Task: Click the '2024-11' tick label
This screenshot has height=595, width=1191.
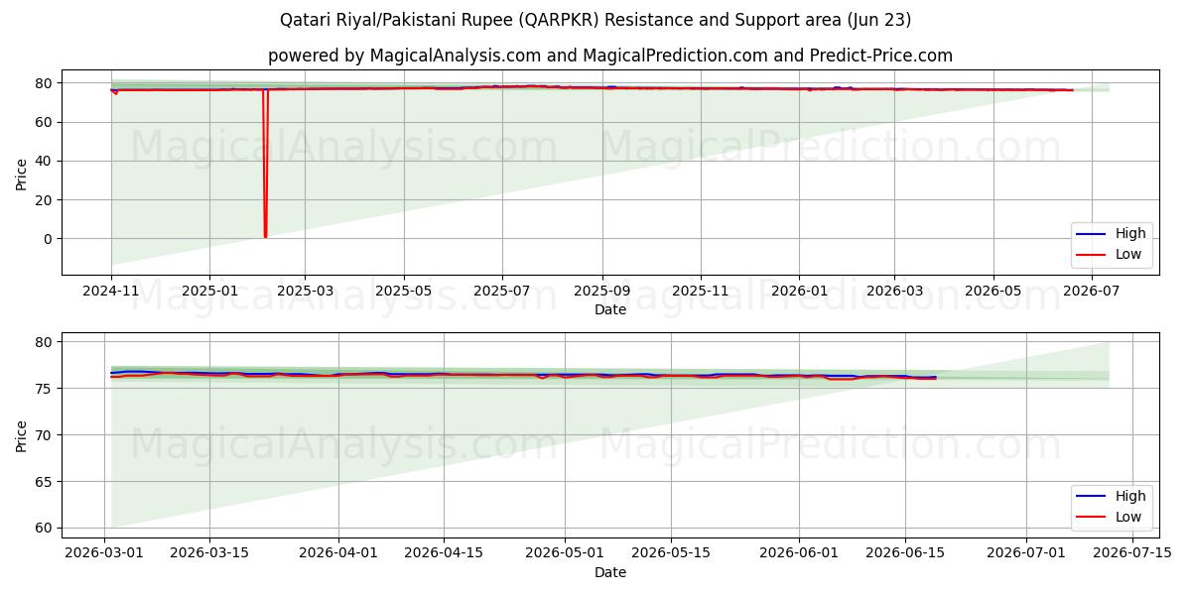Action: tap(111, 291)
